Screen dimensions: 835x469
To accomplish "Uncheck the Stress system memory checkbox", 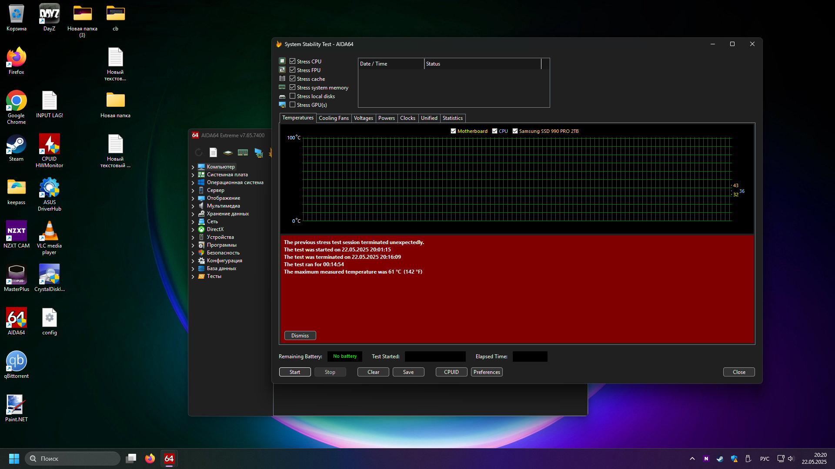I will (293, 87).
